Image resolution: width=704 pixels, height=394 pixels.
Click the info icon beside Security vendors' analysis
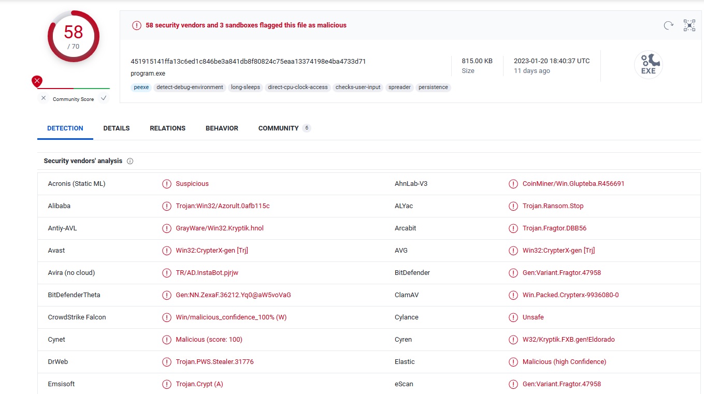[x=130, y=161]
